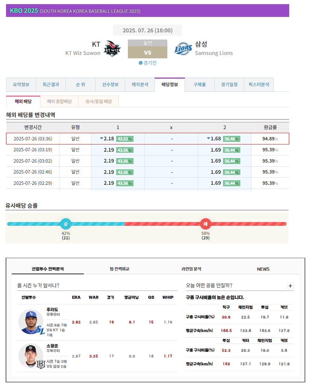Image resolution: width=311 pixels, height=388 pixels.
Task: Open the 픽스터분석 tab
Action: (x=259, y=85)
